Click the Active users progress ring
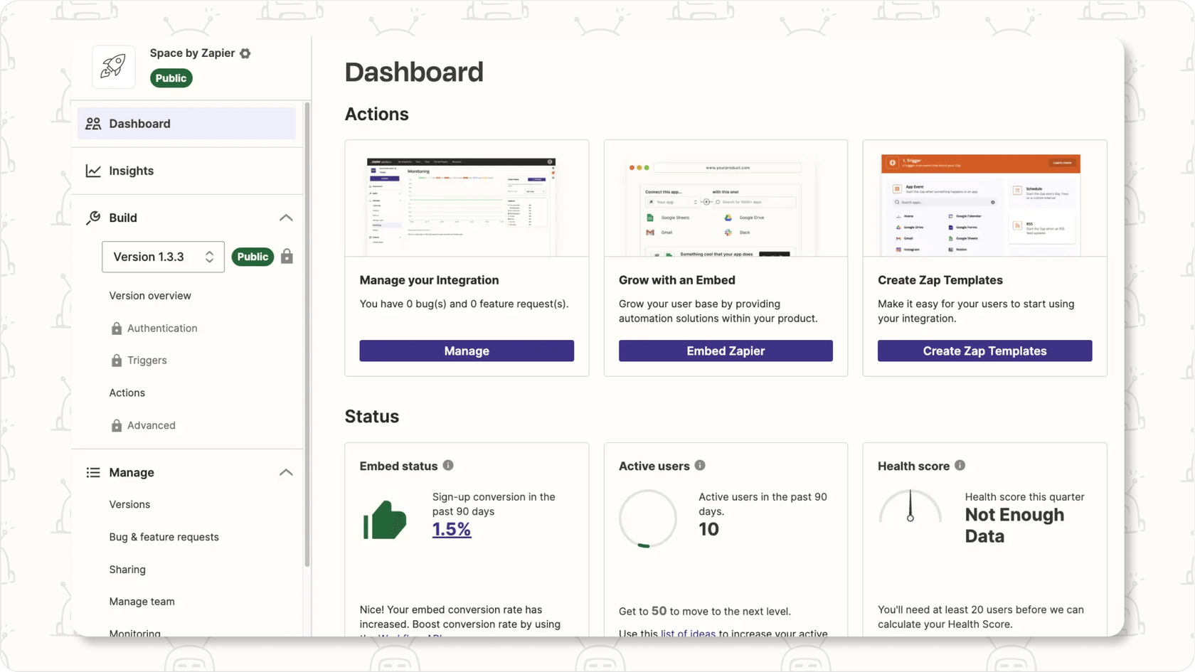The height and width of the screenshot is (672, 1195). [647, 518]
